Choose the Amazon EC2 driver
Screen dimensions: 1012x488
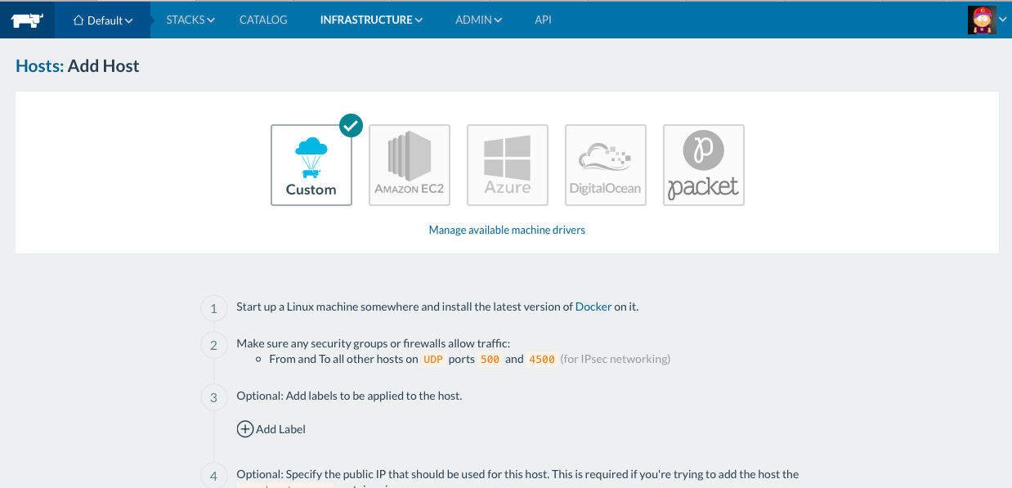click(x=410, y=165)
